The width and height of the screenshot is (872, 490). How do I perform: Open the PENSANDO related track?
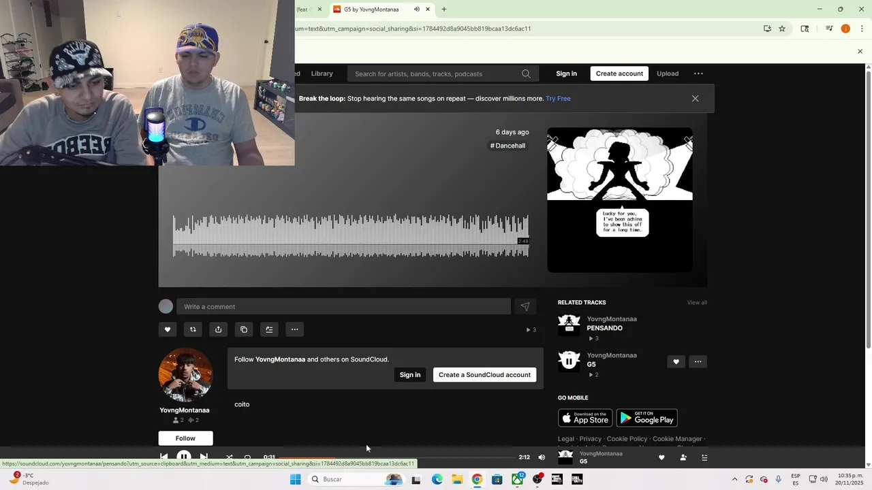tap(604, 328)
